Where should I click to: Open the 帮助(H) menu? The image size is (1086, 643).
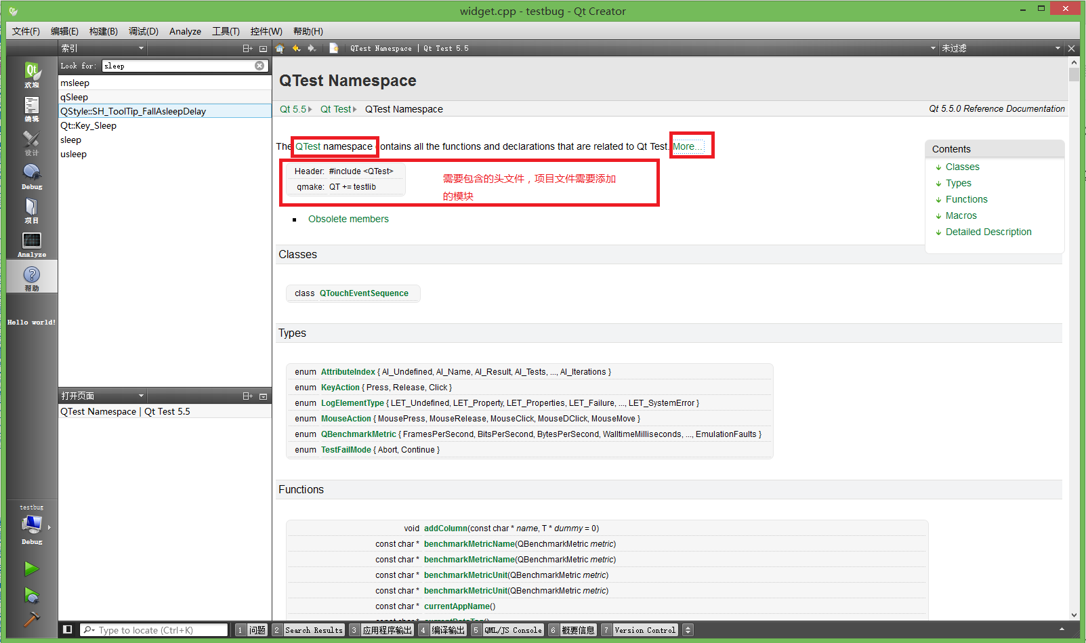(308, 31)
